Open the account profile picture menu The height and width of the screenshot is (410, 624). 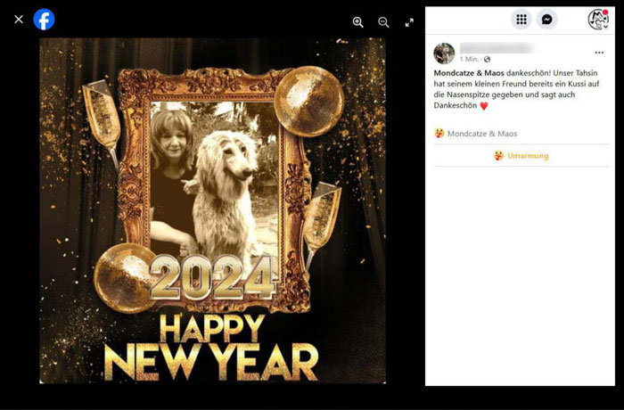[x=598, y=19]
